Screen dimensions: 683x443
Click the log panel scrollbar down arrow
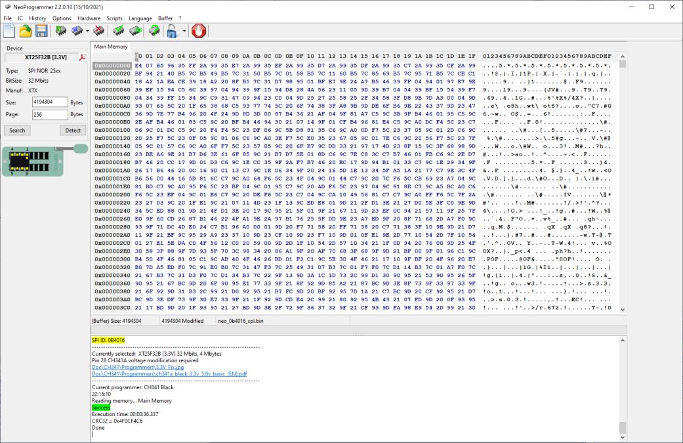(x=623, y=437)
